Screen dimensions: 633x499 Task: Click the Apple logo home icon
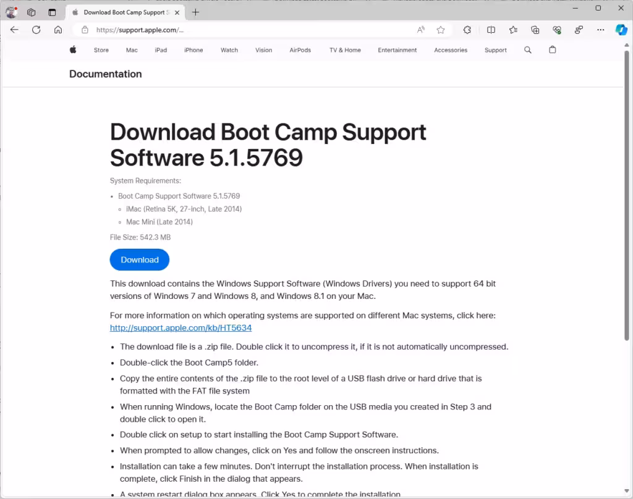coord(73,49)
